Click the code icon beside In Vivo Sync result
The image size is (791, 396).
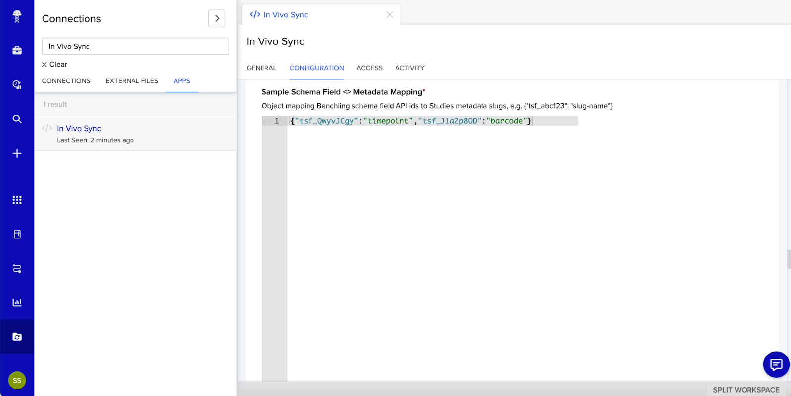click(x=47, y=128)
